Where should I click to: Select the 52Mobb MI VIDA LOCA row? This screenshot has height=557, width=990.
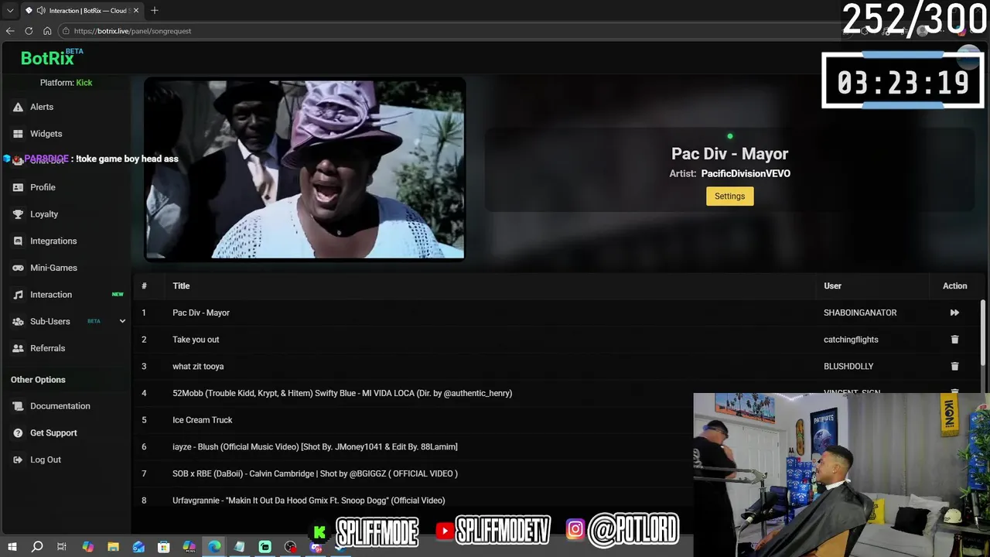pyautogui.click(x=342, y=393)
